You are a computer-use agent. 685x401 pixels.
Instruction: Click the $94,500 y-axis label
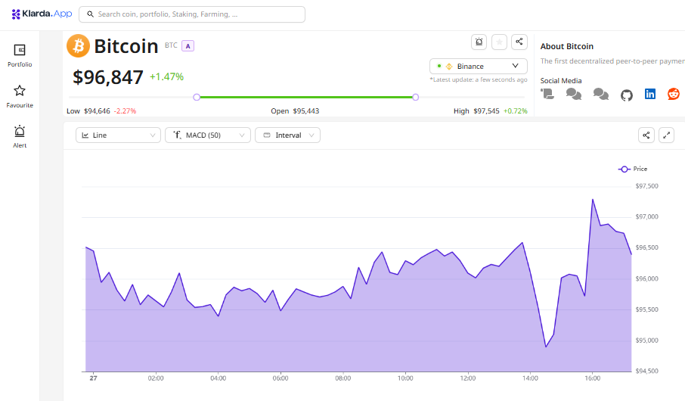click(x=646, y=371)
